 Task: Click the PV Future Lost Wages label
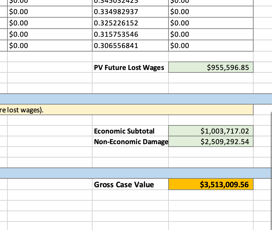[129, 67]
